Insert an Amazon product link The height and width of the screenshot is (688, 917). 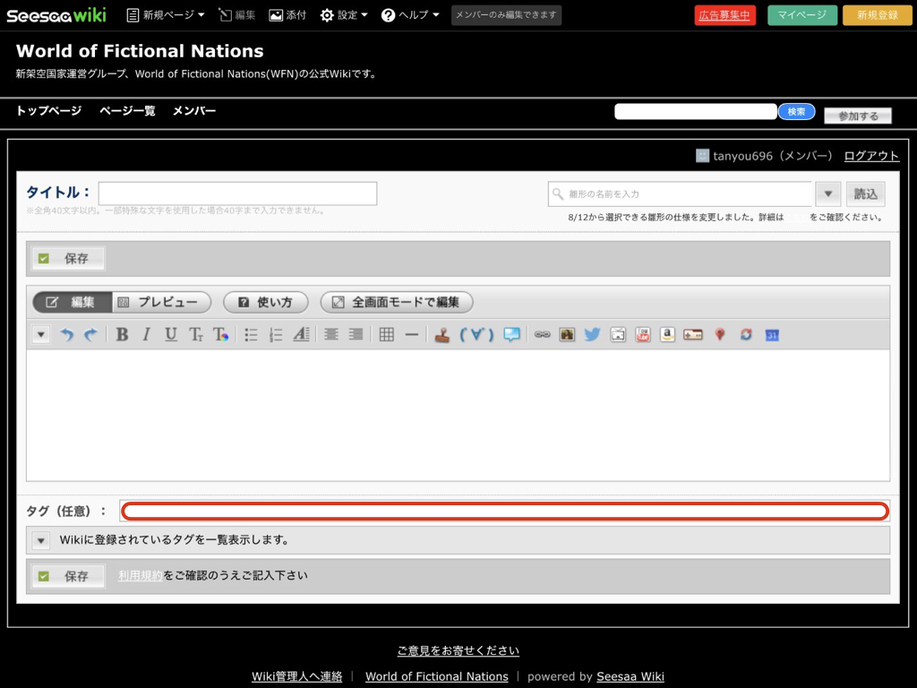point(667,335)
